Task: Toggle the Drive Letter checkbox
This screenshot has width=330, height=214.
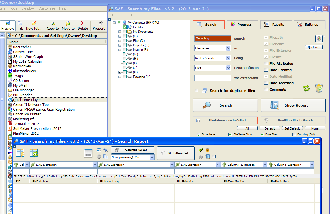Action: tap(199, 134)
